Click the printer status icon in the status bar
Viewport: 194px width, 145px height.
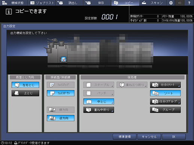16,143
